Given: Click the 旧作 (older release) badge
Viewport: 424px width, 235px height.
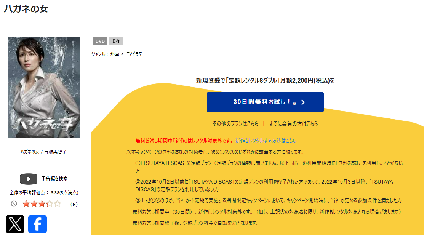Looking at the screenshot, I should pyautogui.click(x=115, y=41).
